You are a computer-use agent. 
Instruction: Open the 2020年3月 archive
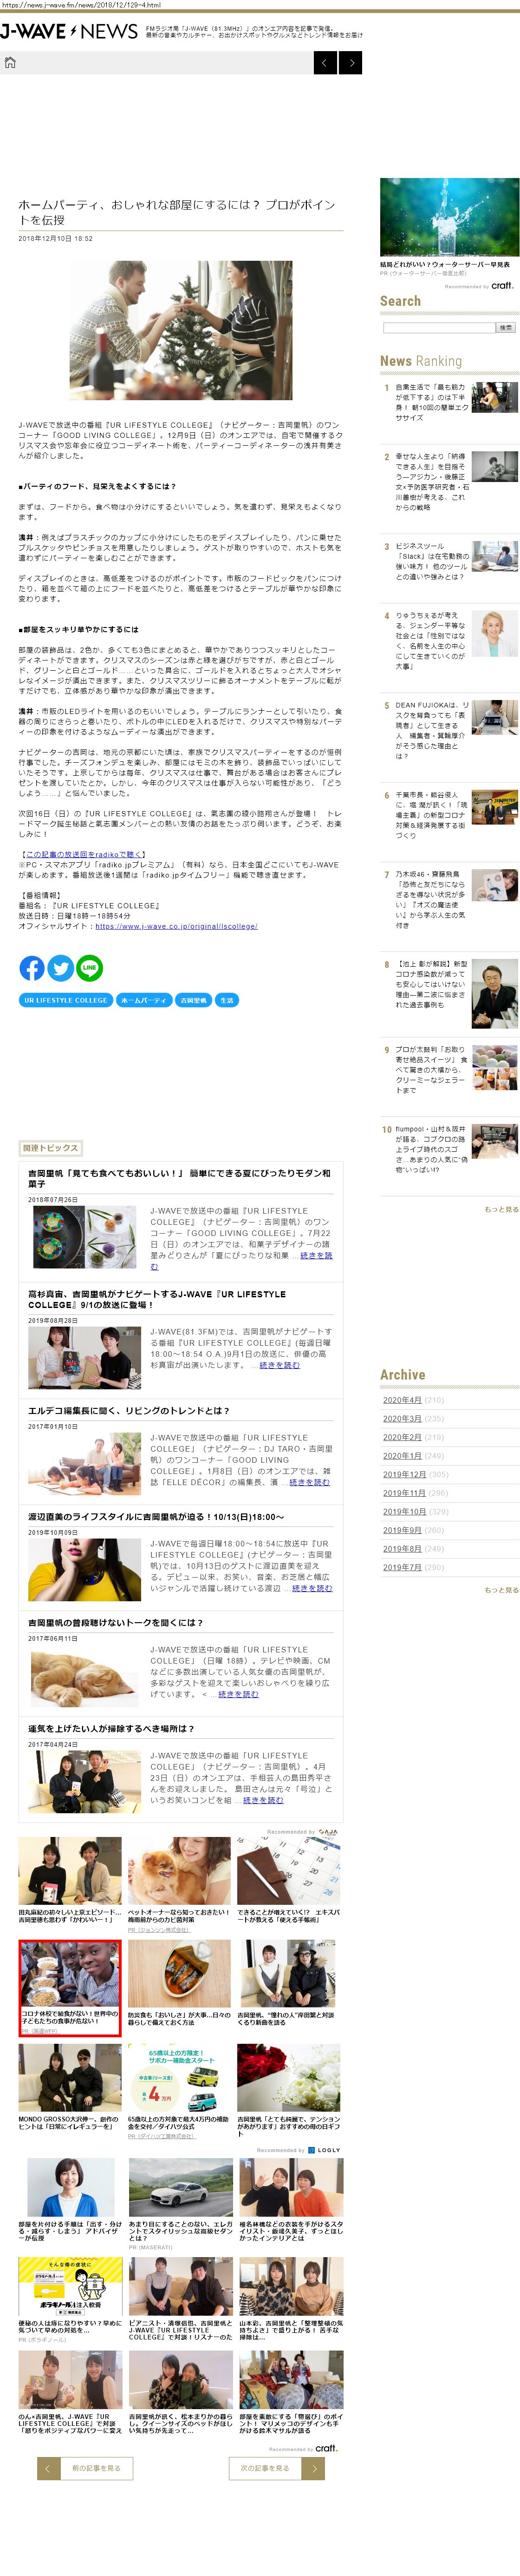click(x=402, y=1418)
